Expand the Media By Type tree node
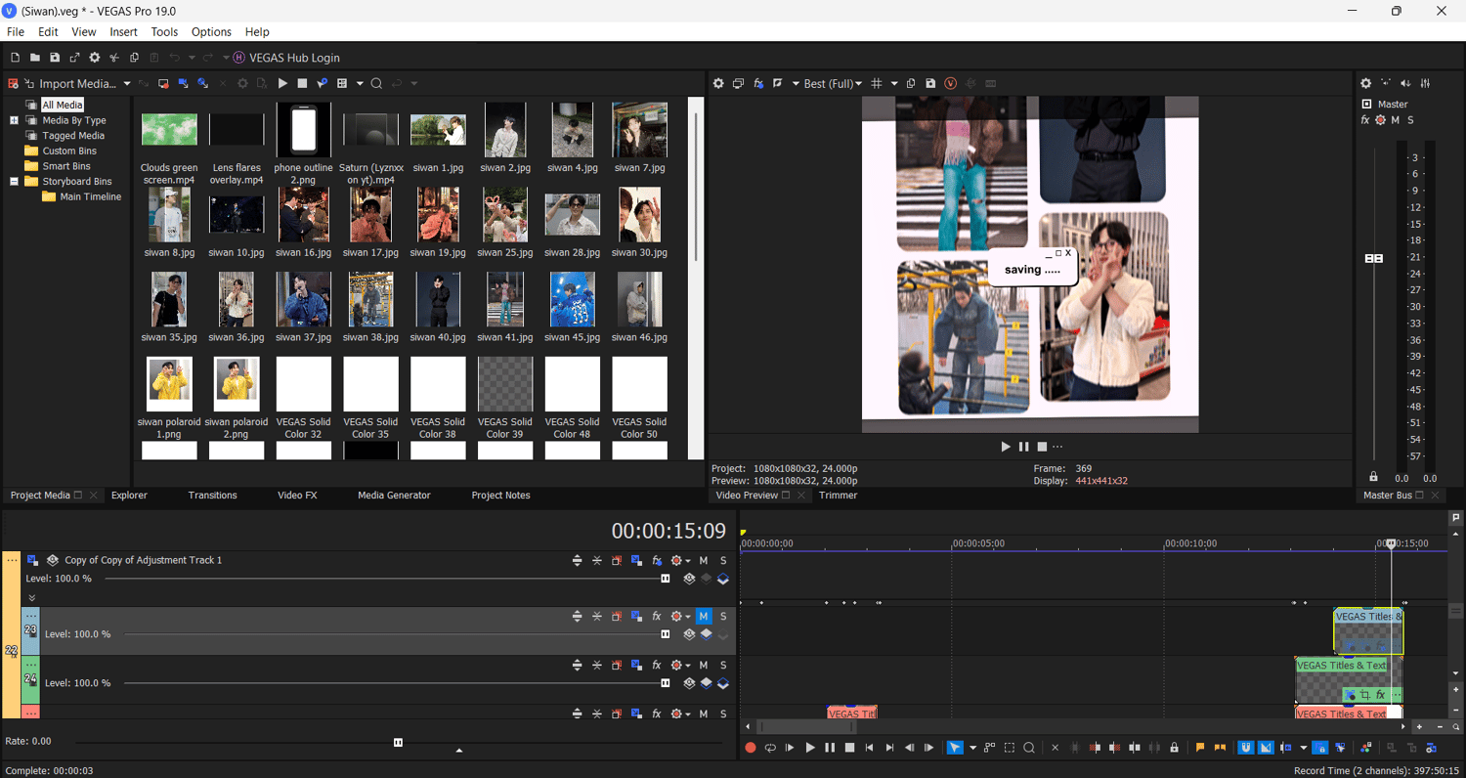 [x=15, y=121]
